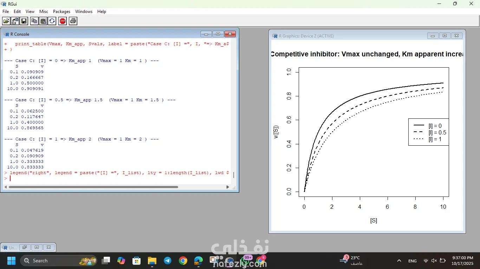The image size is (480, 269).
Task: Open the clock and date panel
Action: click(x=462, y=261)
